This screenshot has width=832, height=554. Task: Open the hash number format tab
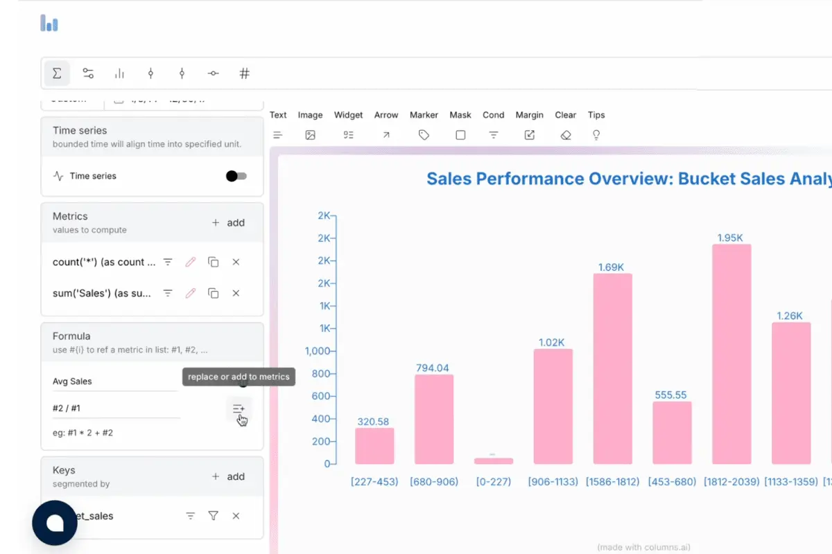click(x=244, y=73)
